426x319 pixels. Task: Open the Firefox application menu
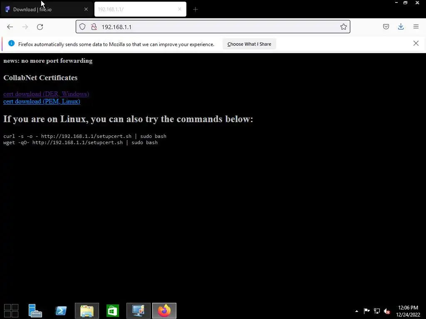pyautogui.click(x=416, y=27)
